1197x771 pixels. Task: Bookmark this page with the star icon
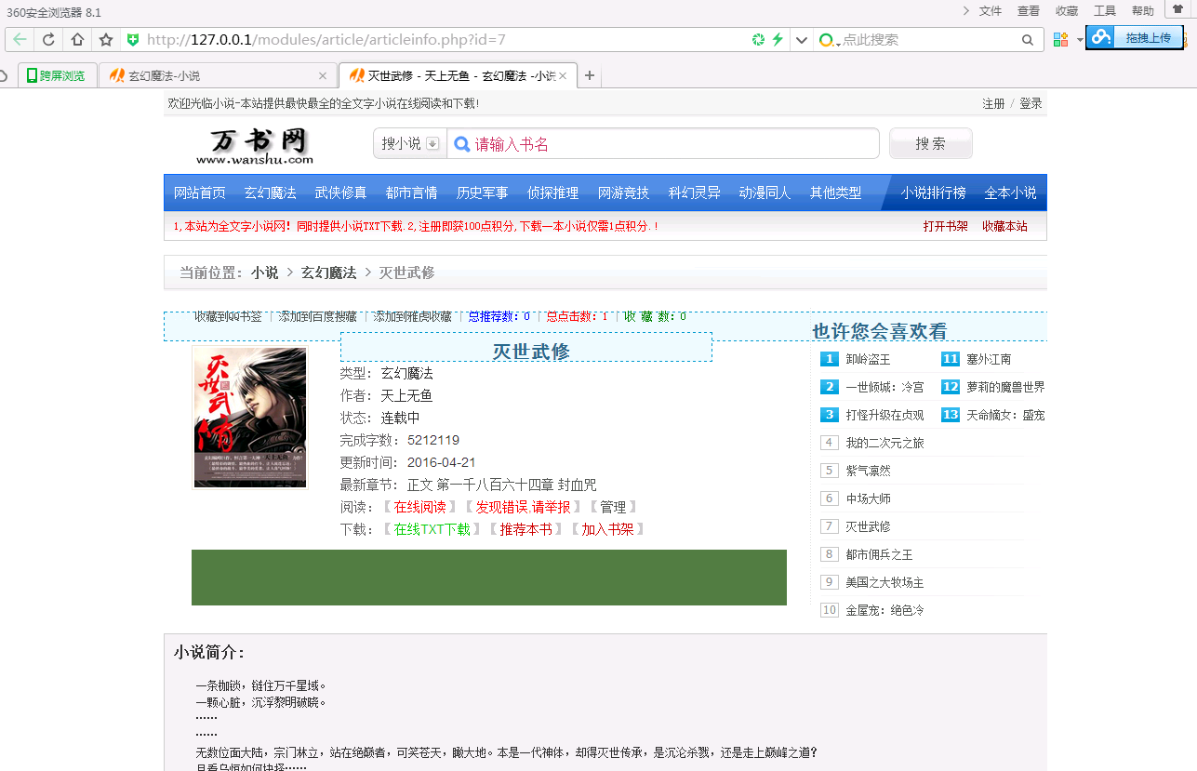point(106,40)
